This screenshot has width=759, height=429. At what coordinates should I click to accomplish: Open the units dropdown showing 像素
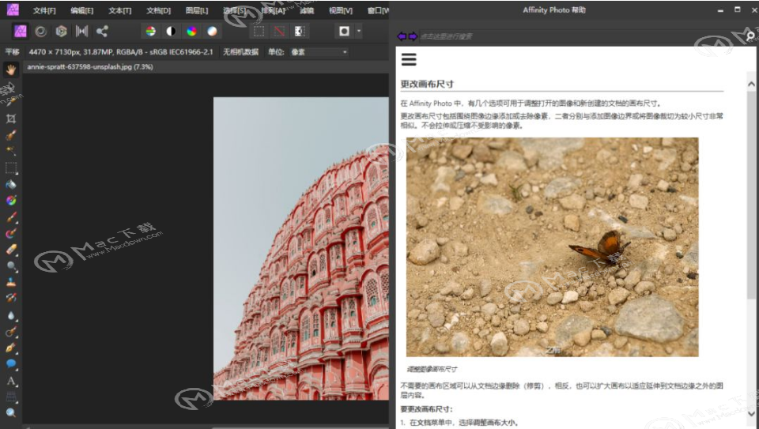319,52
